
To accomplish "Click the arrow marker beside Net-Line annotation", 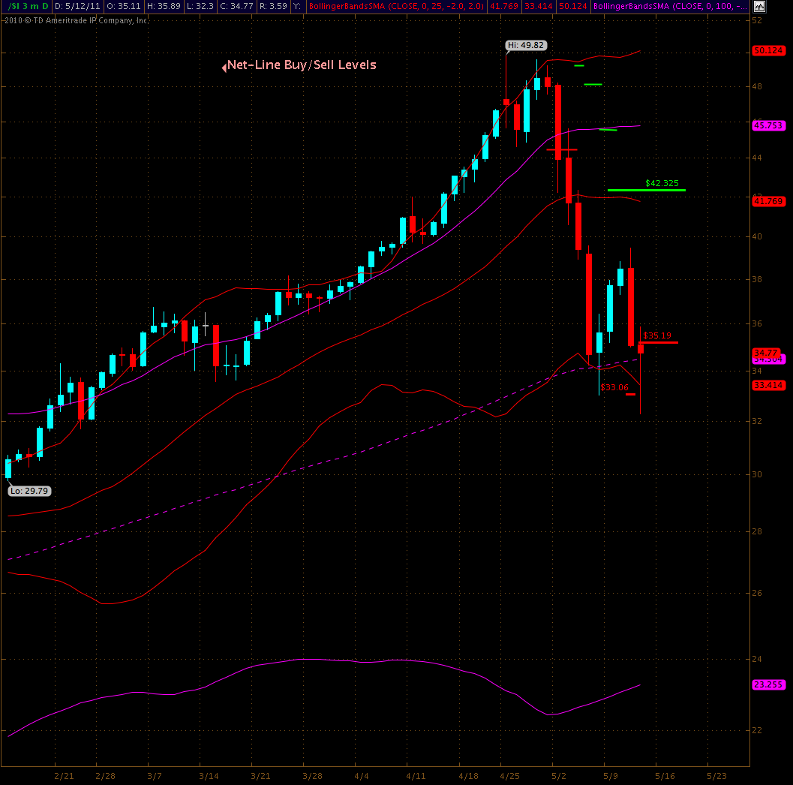I will point(224,67).
